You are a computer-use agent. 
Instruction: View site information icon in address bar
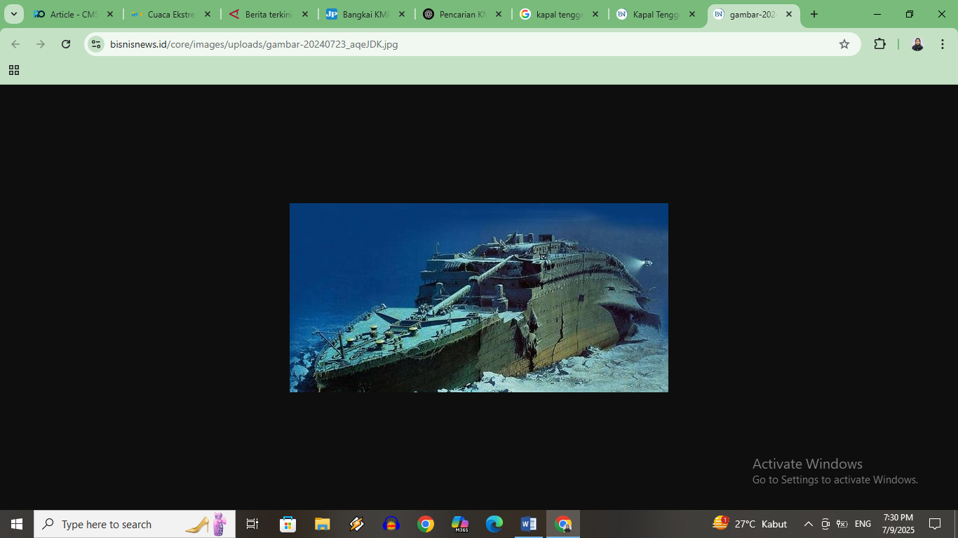97,44
